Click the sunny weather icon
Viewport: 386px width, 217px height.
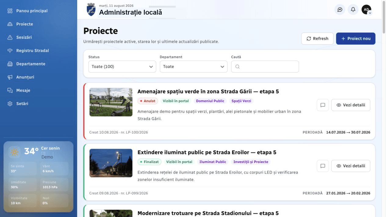[14, 152]
